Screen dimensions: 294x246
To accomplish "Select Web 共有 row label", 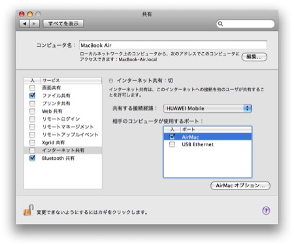I will [52, 112].
